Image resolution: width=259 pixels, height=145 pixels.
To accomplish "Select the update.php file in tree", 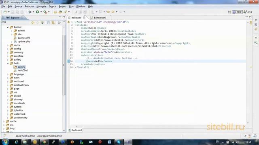I will (x=24, y=41).
